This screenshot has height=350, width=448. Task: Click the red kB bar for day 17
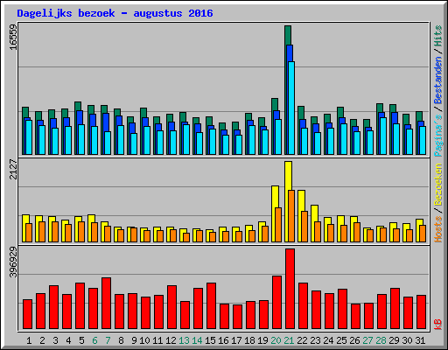237,317
